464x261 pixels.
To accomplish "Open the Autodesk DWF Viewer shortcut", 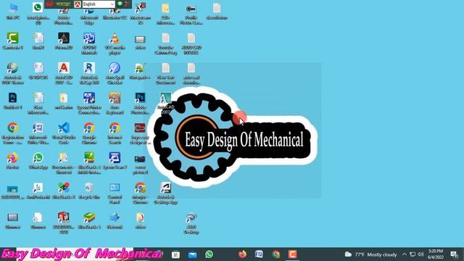I will pyautogui.click(x=13, y=73).
